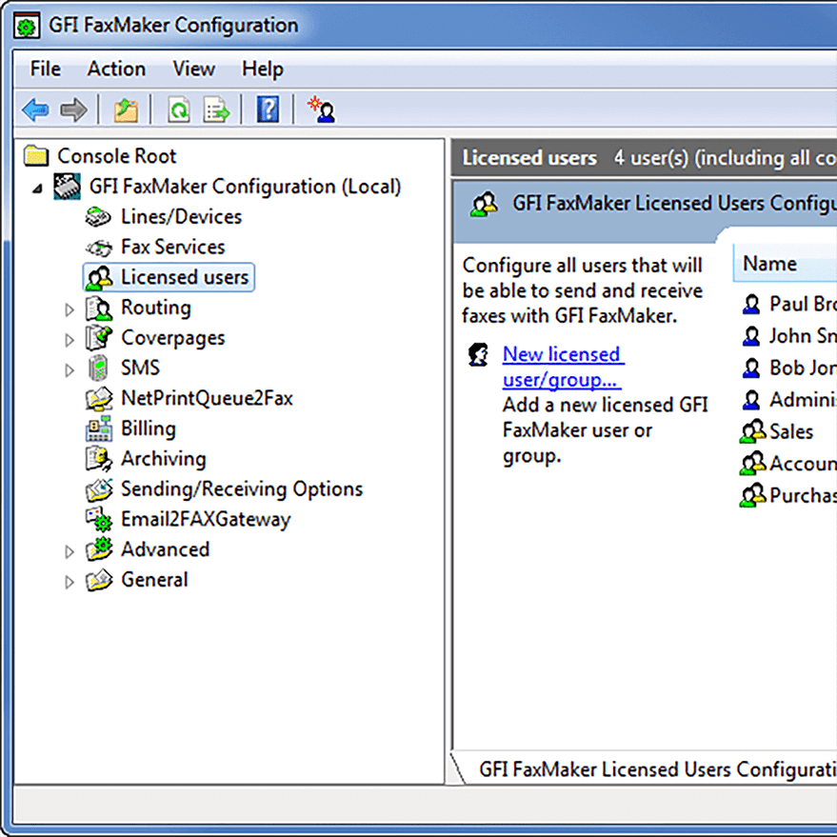Expand the Routing node
Image resolution: width=837 pixels, height=837 pixels.
pyautogui.click(x=69, y=308)
